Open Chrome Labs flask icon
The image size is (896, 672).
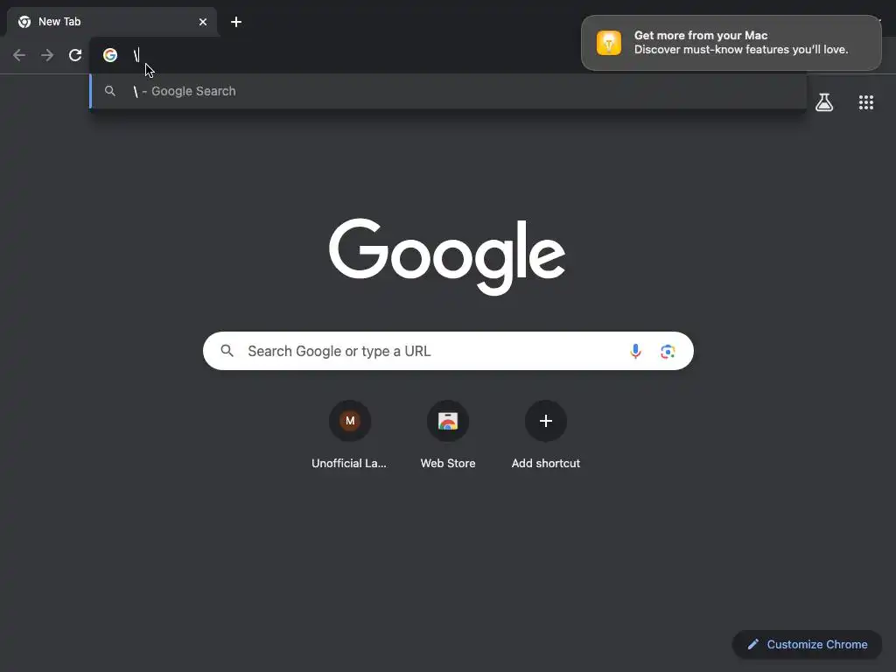point(824,102)
